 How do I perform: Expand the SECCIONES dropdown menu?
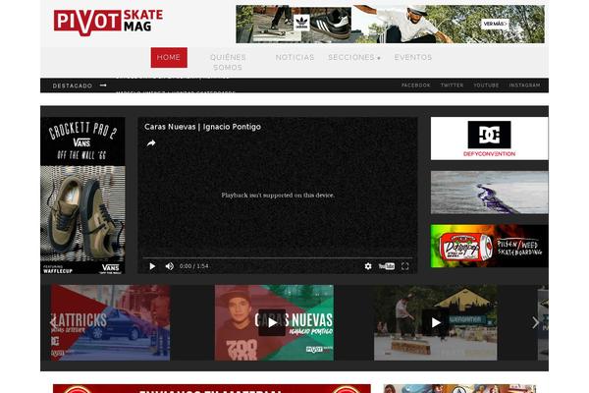[354, 58]
